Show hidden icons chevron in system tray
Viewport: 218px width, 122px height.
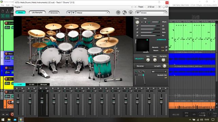click(x=190, y=120)
